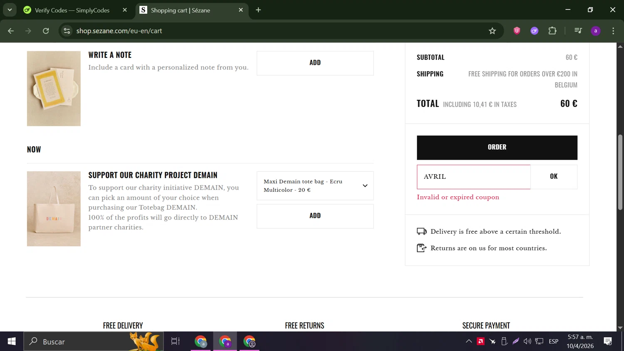Focus the coupon field containing AVRIL
Viewport: 624px width, 351px height.
point(474,177)
